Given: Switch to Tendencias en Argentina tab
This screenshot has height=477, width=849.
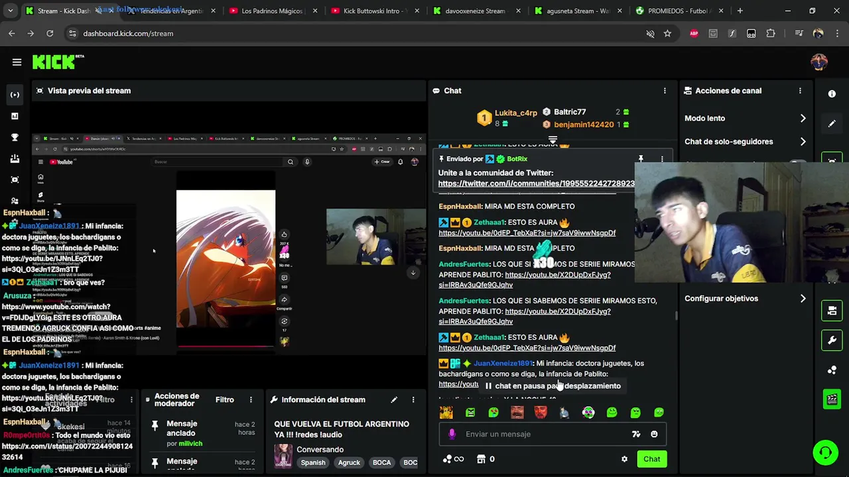Looking at the screenshot, I should pos(171,11).
